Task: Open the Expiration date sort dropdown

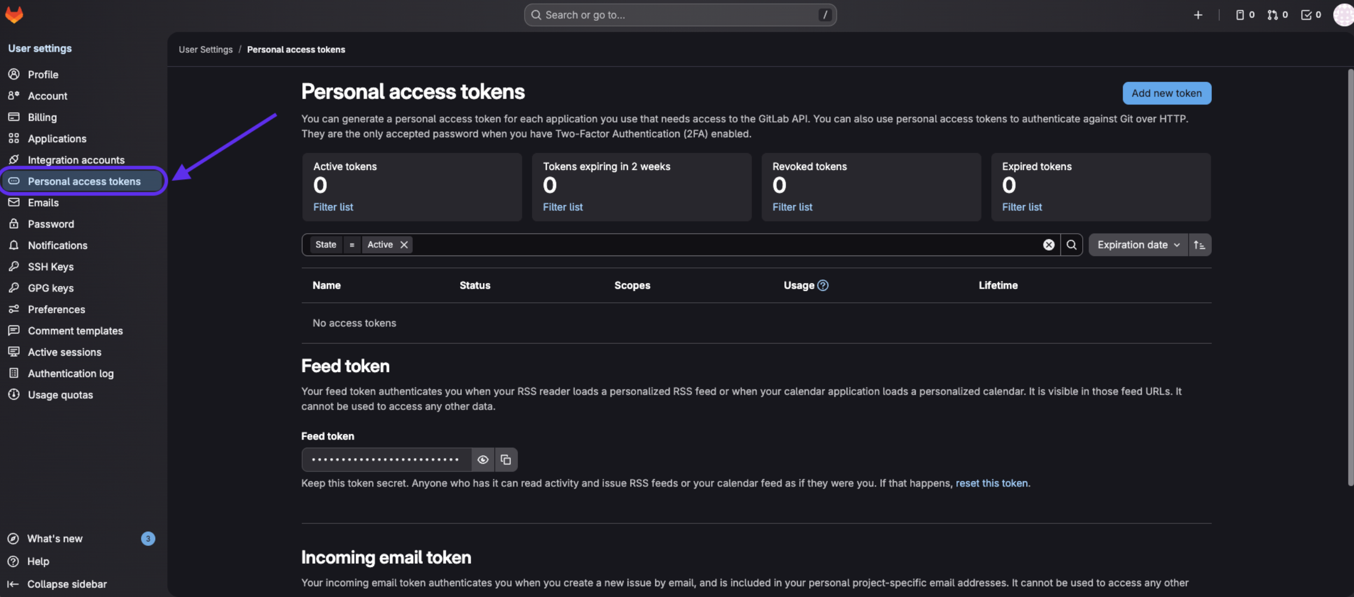Action: [x=1138, y=245]
